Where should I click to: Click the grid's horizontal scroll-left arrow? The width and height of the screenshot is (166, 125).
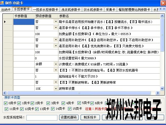[4, 93]
